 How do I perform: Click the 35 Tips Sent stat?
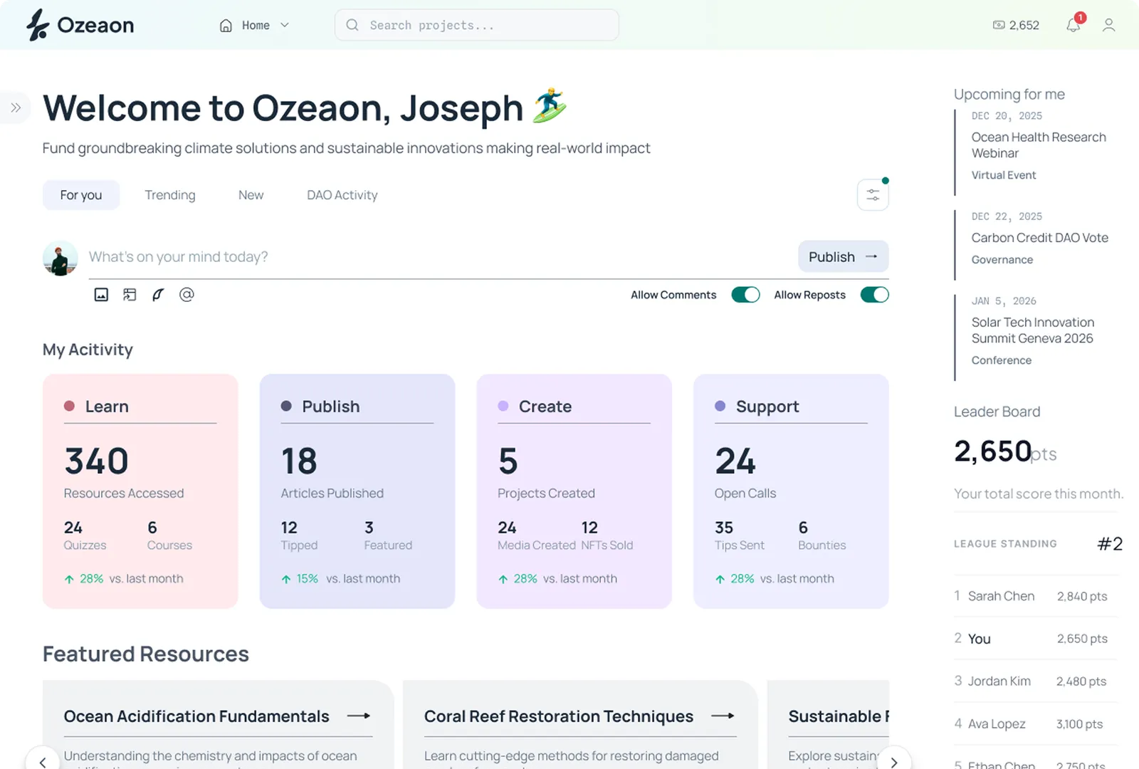coord(739,535)
